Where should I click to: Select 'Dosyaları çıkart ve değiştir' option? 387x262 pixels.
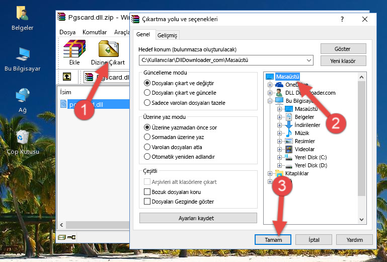(x=179, y=83)
